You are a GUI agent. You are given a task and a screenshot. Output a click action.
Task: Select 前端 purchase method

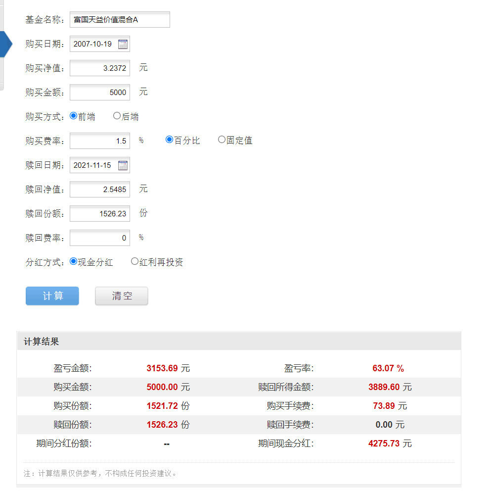(x=73, y=116)
